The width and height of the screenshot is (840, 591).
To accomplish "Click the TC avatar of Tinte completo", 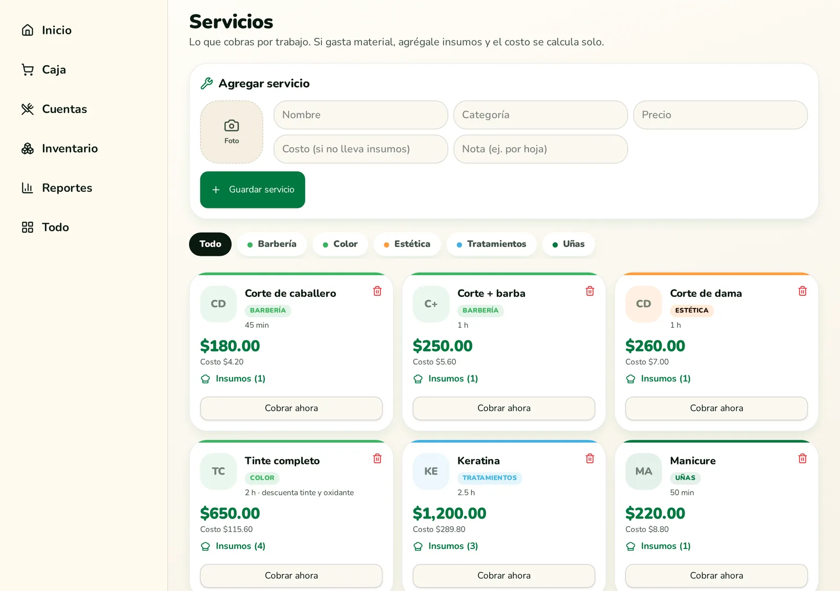I will coord(218,471).
